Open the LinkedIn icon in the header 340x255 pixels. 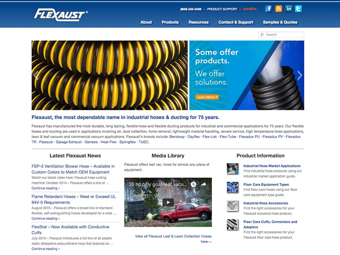click(289, 9)
